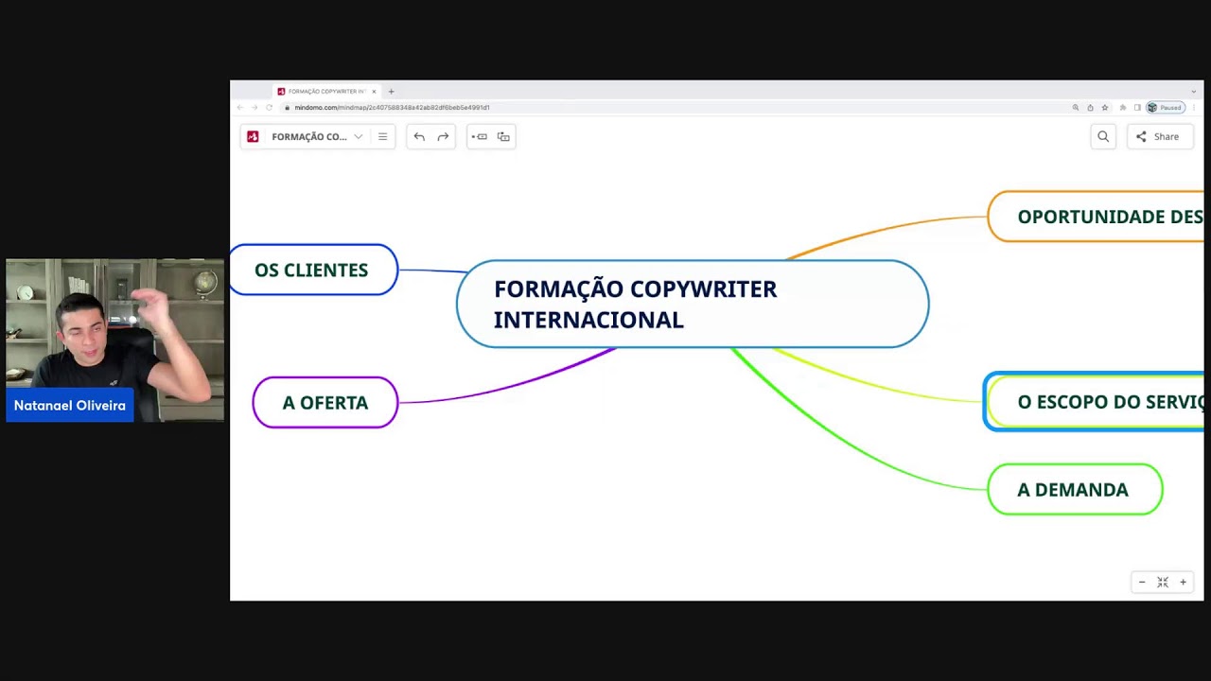This screenshot has width=1211, height=681.
Task: Click the Share button
Action: (x=1159, y=137)
